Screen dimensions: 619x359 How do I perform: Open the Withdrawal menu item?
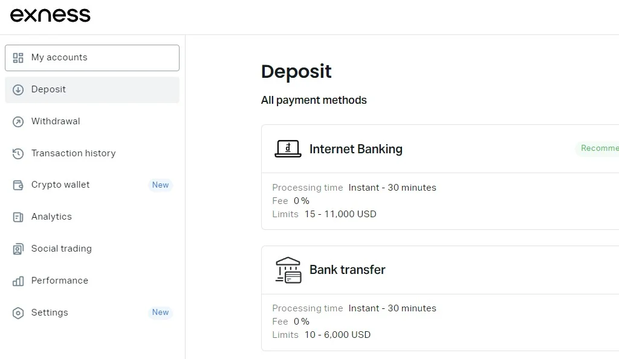54,121
